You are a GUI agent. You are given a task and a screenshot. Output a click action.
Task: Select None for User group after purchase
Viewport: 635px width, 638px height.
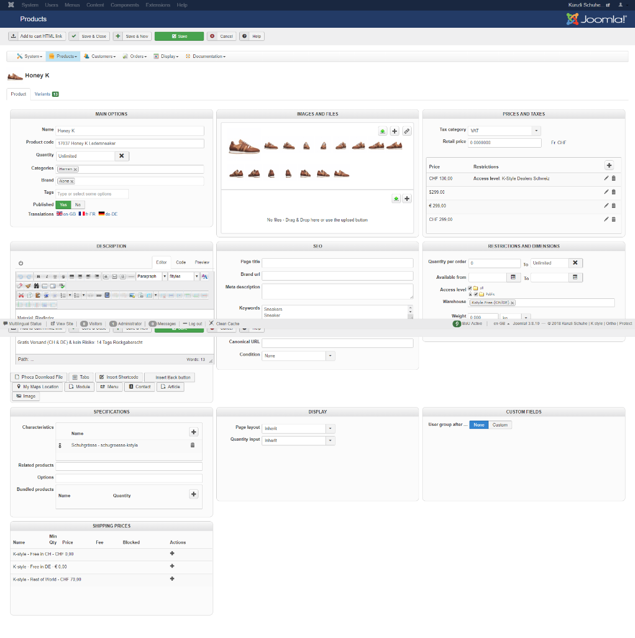point(479,425)
